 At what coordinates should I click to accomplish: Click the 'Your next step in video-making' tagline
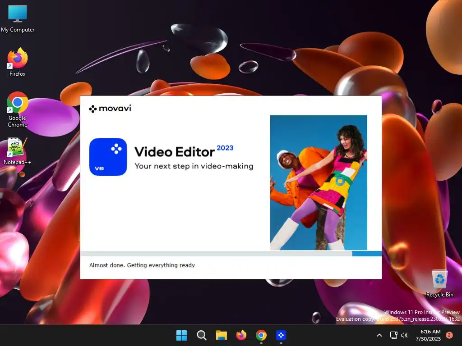194,166
